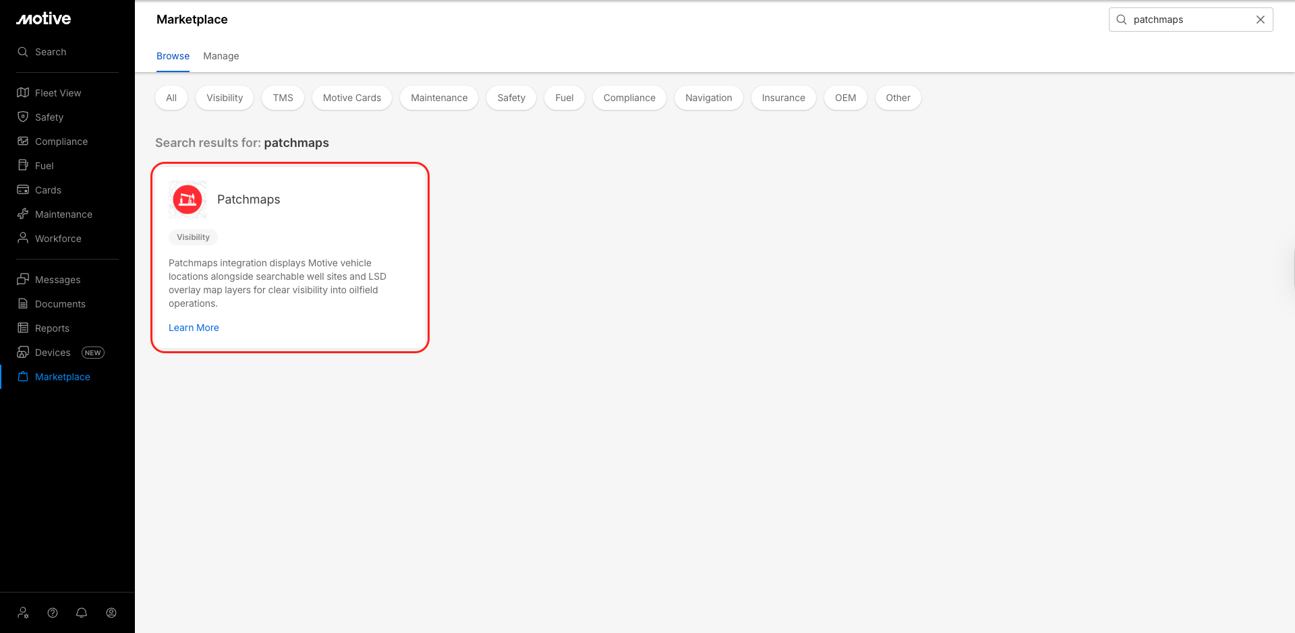Open the Learn More link for Patchmaps
This screenshot has height=633, width=1295.
coord(194,328)
